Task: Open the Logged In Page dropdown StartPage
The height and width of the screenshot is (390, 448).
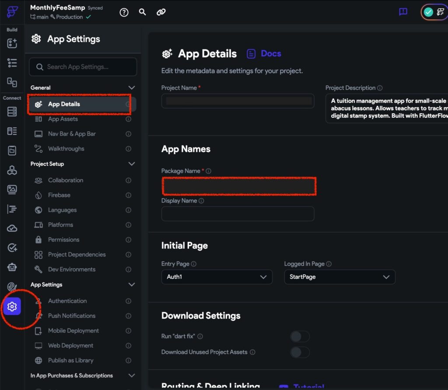Action: pyautogui.click(x=339, y=277)
